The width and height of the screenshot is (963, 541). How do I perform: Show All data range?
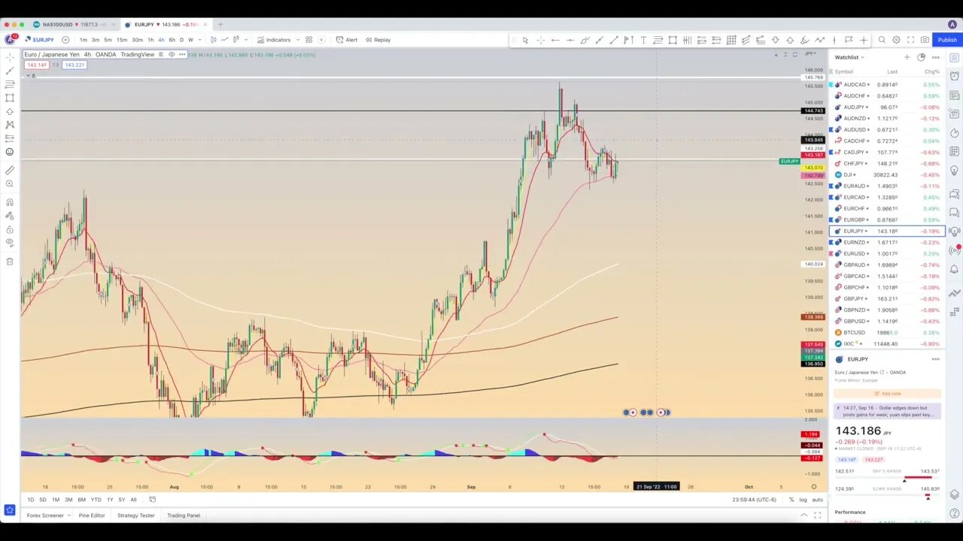133,500
